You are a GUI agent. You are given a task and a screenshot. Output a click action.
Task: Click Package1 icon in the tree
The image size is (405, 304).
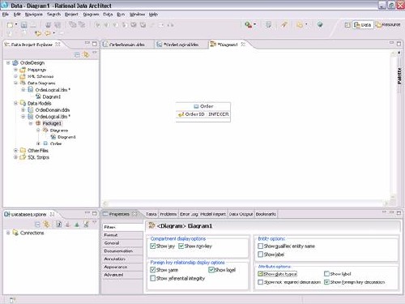point(38,123)
